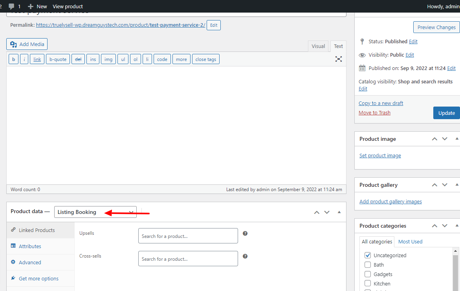Move Product data panel up arrow

click(x=317, y=212)
